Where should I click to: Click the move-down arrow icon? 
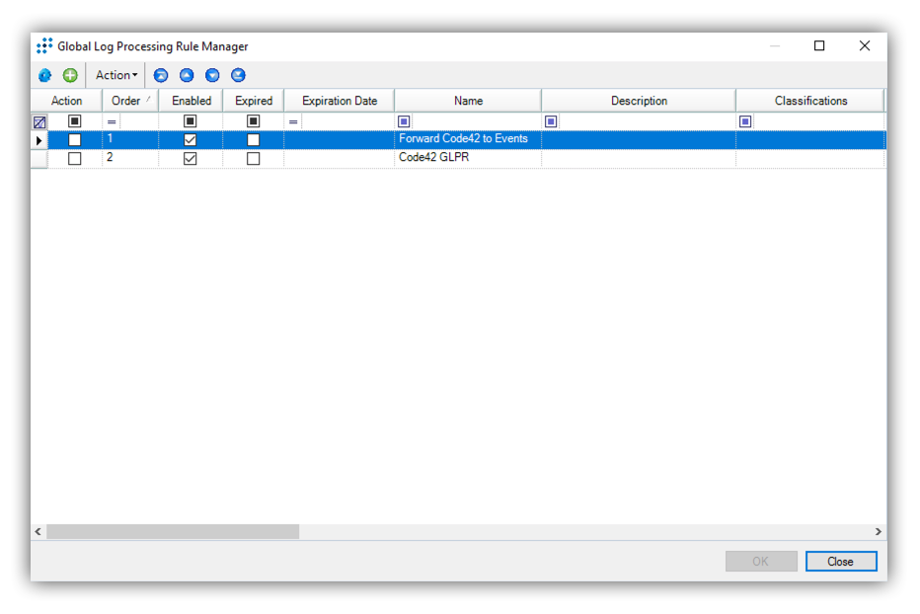tap(211, 75)
